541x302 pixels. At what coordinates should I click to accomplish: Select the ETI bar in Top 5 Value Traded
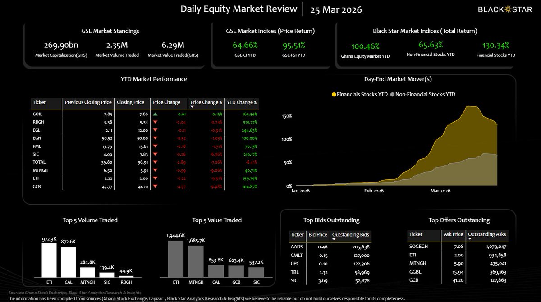pyautogui.click(x=175, y=259)
